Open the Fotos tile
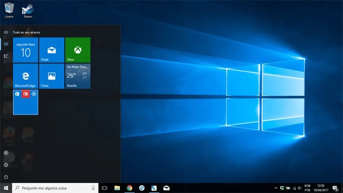 click(x=52, y=76)
